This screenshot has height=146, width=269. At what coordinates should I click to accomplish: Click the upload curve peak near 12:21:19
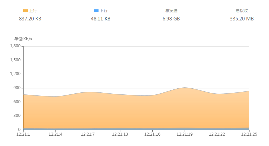(185, 88)
